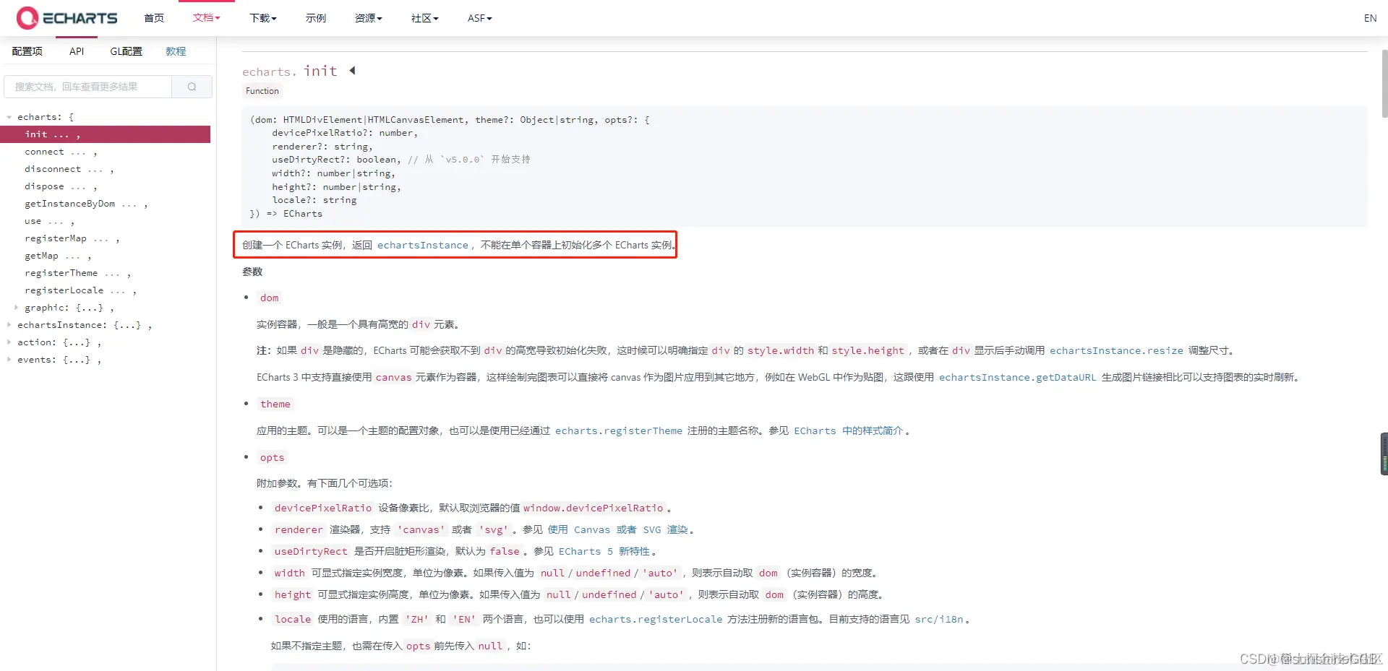Open the ECharts 5 新特性 link

[x=604, y=552]
